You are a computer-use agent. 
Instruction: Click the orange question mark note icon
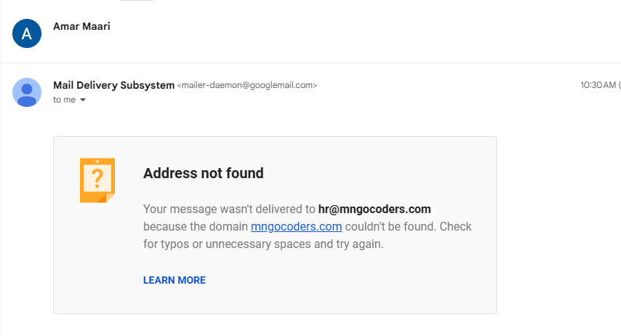click(97, 180)
